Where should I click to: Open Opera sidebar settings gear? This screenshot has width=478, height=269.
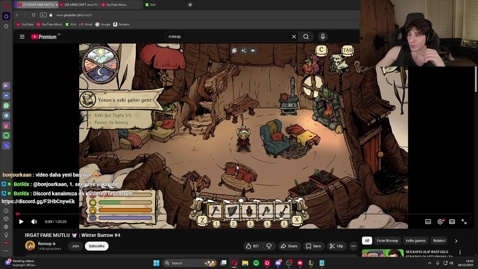(6, 227)
